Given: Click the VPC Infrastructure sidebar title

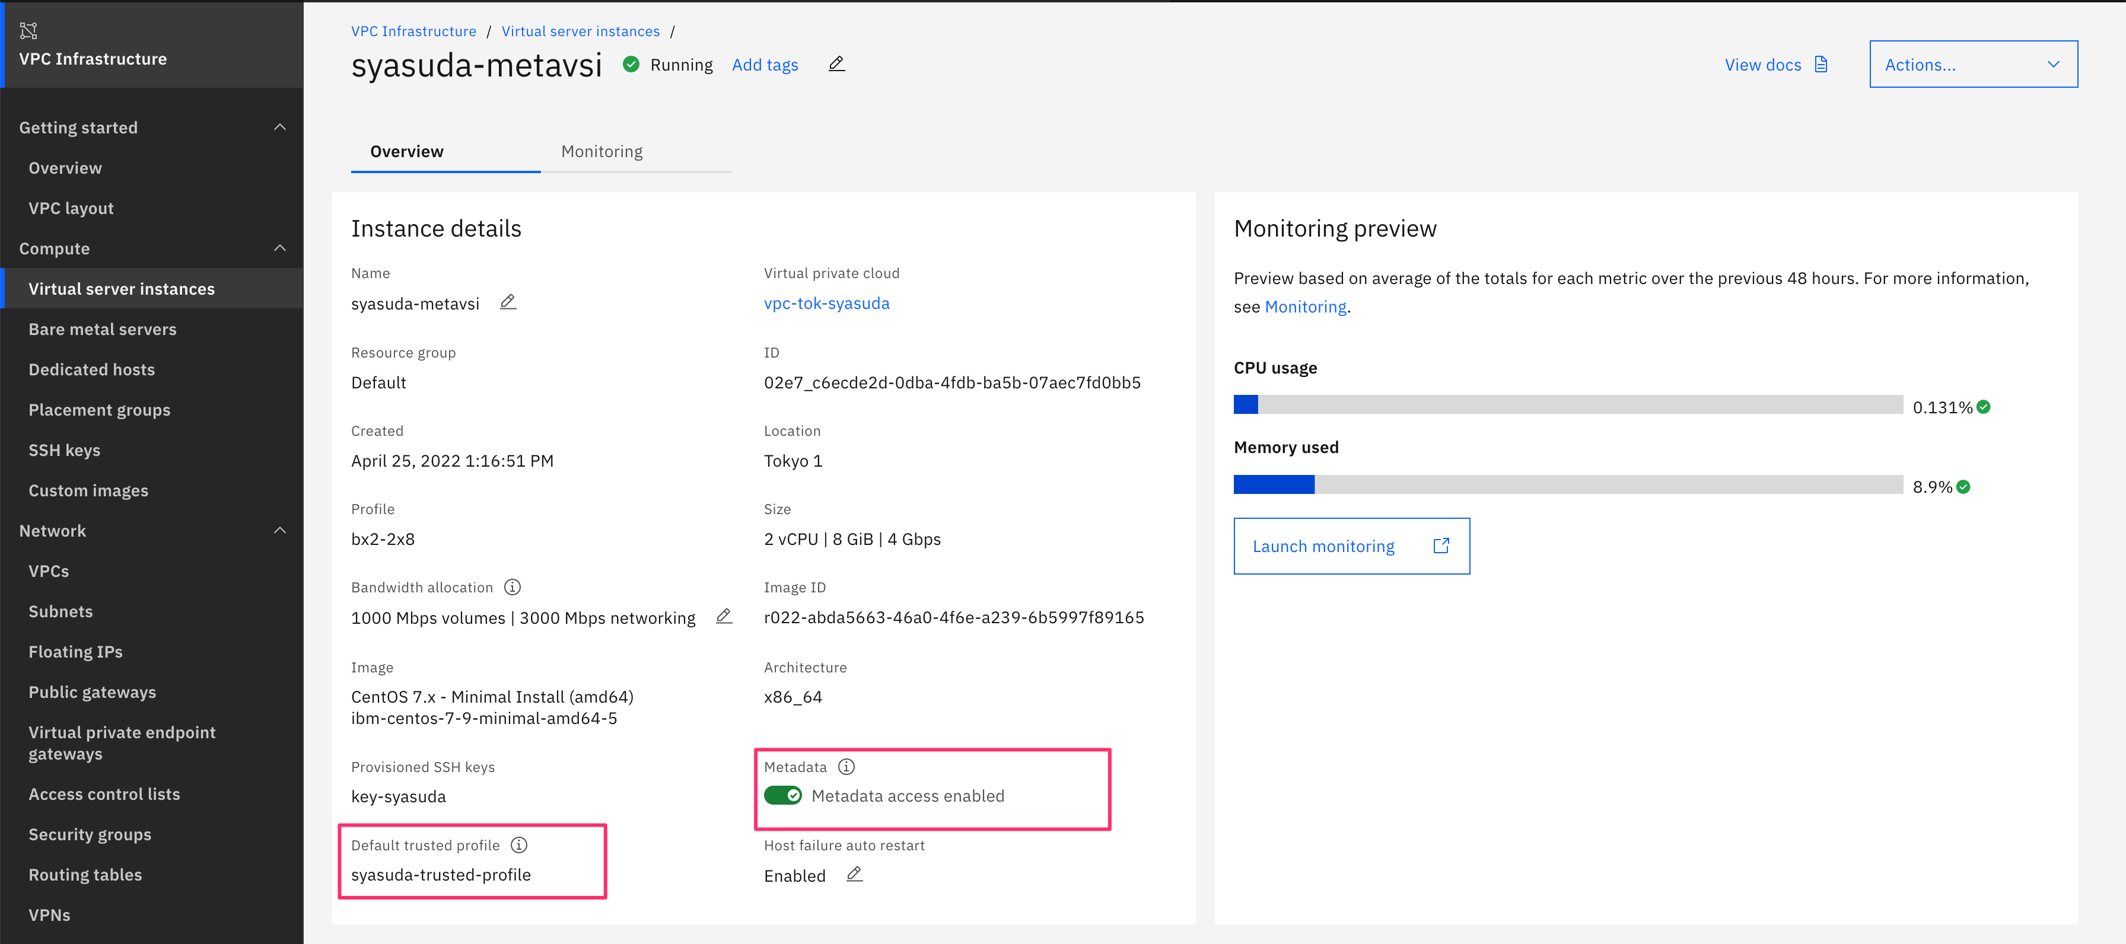Looking at the screenshot, I should click(93, 59).
